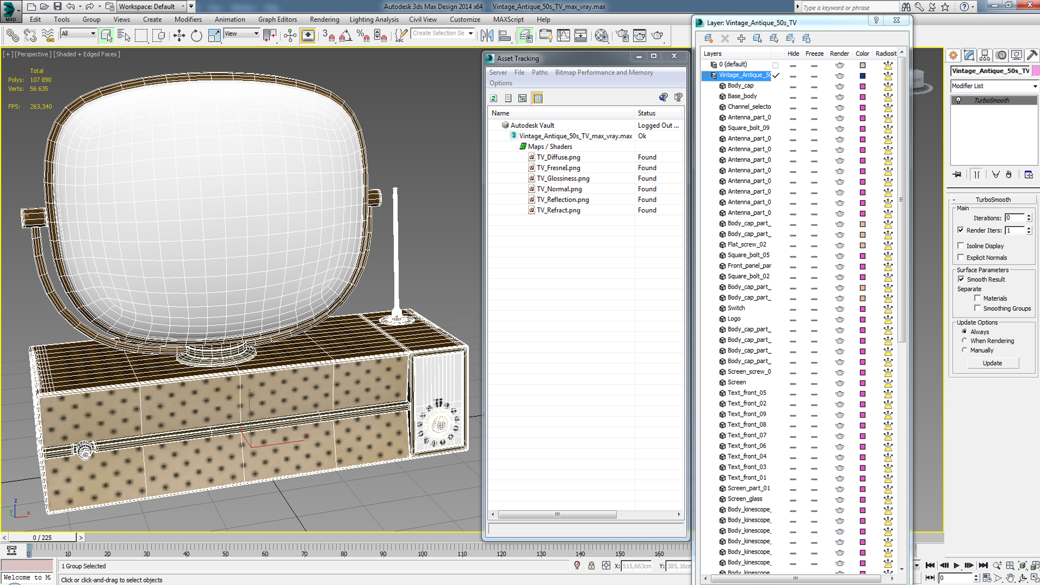Click the Align tool icon
Viewport: 1040px width, 585px height.
(x=505, y=36)
